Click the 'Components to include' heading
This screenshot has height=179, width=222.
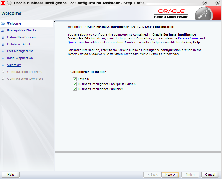click(88, 72)
